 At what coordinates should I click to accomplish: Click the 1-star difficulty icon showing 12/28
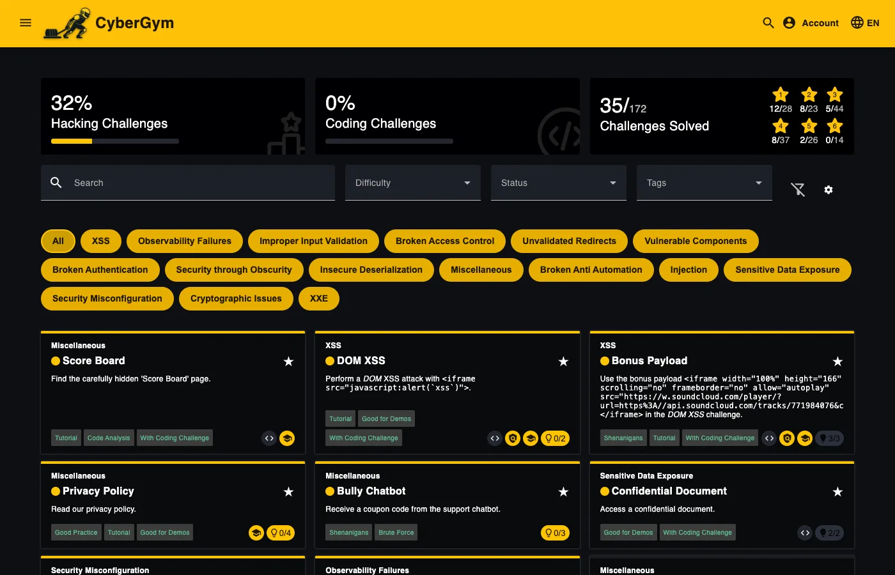point(781,95)
